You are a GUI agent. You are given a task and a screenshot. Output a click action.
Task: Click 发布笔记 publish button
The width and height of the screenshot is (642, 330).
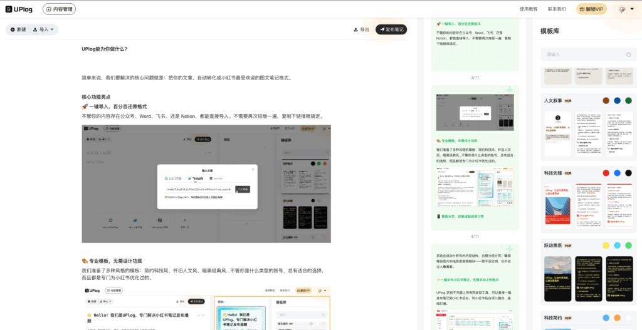click(391, 29)
